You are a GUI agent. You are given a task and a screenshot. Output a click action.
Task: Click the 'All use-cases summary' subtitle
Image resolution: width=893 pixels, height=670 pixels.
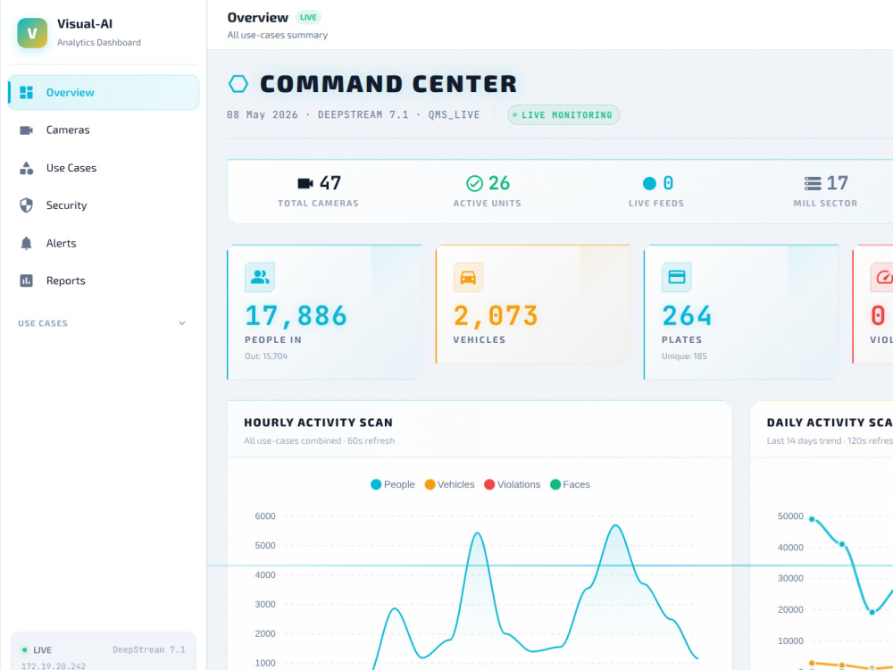[278, 35]
